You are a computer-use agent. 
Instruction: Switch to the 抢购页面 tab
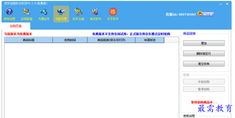16,26
